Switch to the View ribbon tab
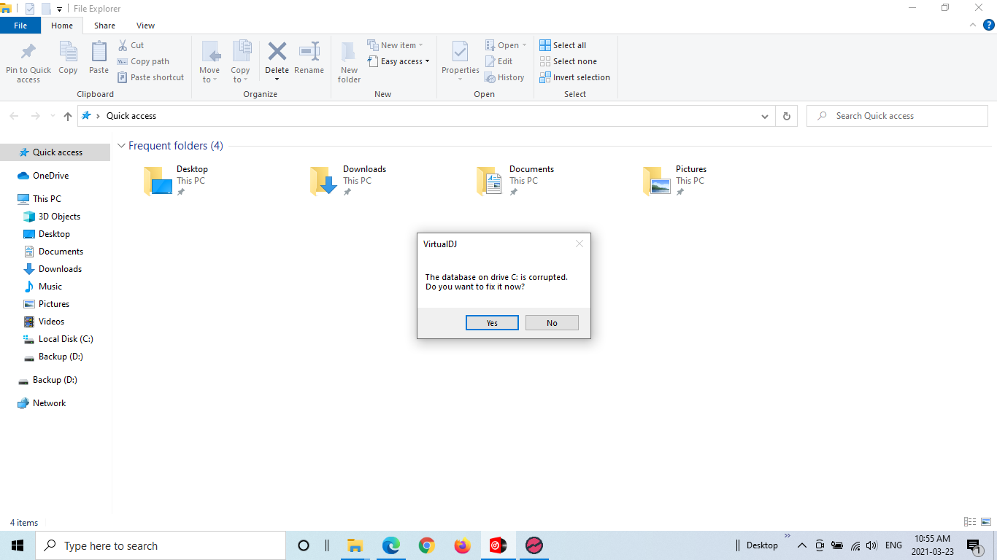Screen dimensions: 997x560 pos(145,26)
